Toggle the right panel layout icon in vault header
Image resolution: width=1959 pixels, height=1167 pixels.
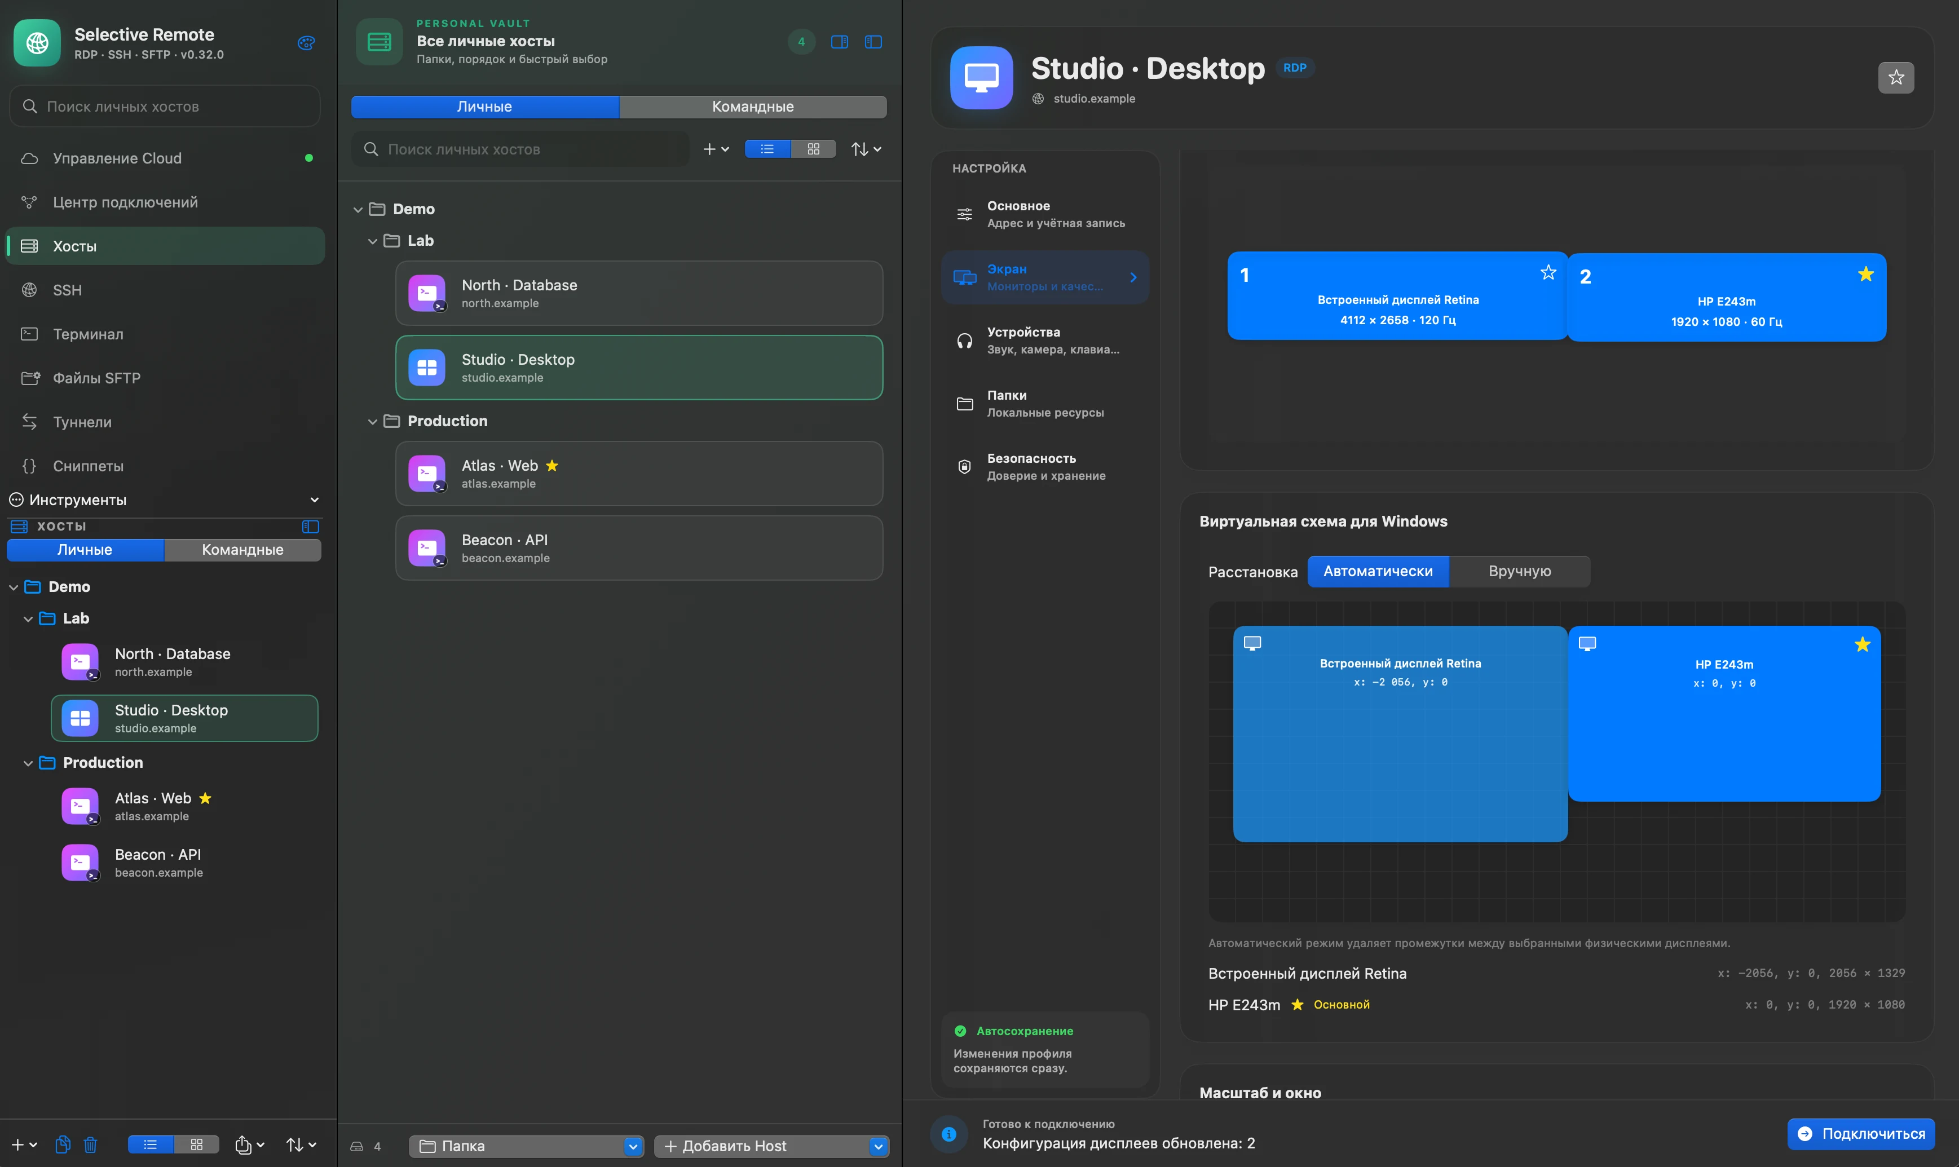[839, 42]
